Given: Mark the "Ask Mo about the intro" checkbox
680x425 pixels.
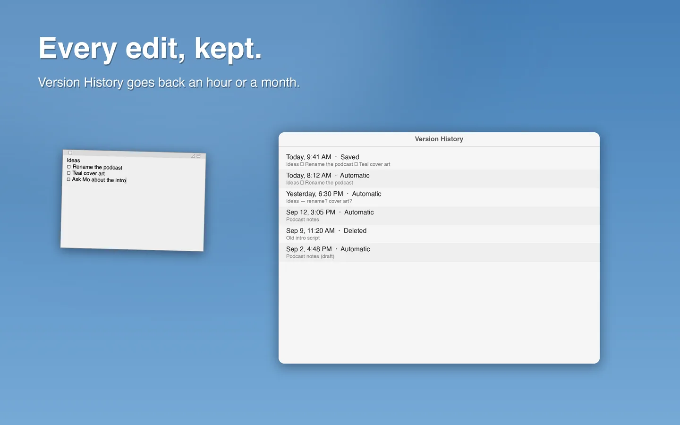Looking at the screenshot, I should click(x=68, y=179).
